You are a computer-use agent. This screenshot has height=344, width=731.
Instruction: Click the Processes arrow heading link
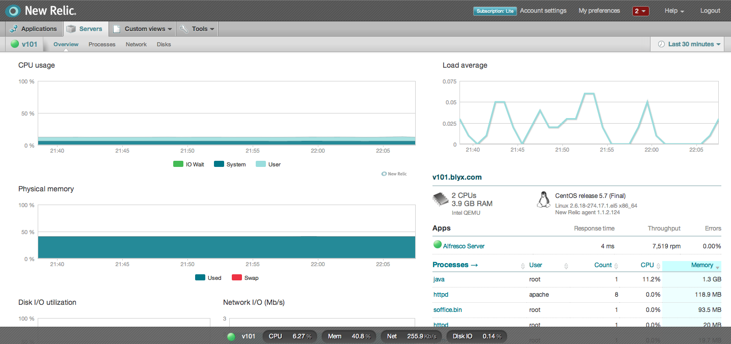(x=455, y=265)
